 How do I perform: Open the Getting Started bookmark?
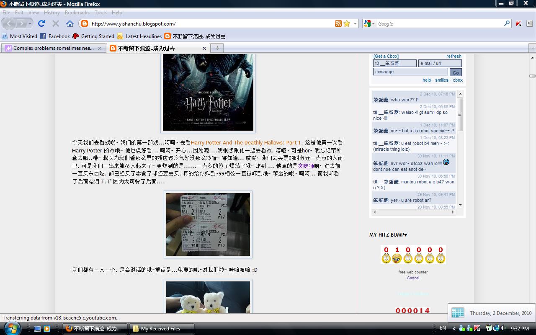(x=93, y=36)
